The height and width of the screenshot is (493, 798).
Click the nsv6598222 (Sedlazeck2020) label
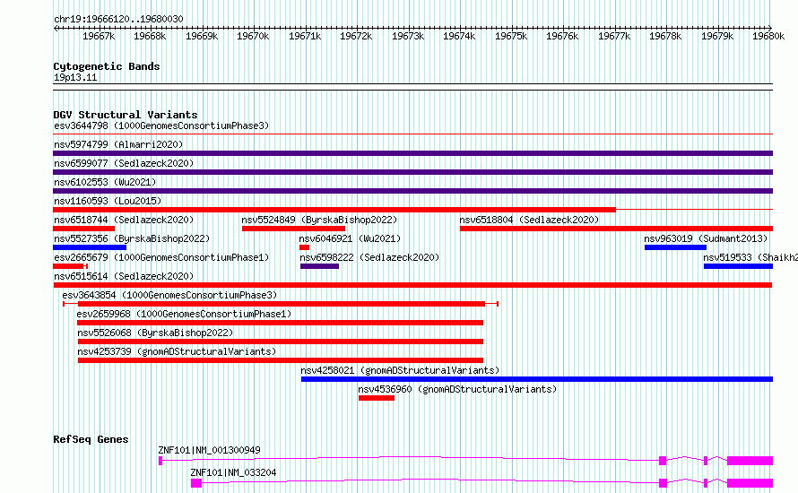click(369, 257)
